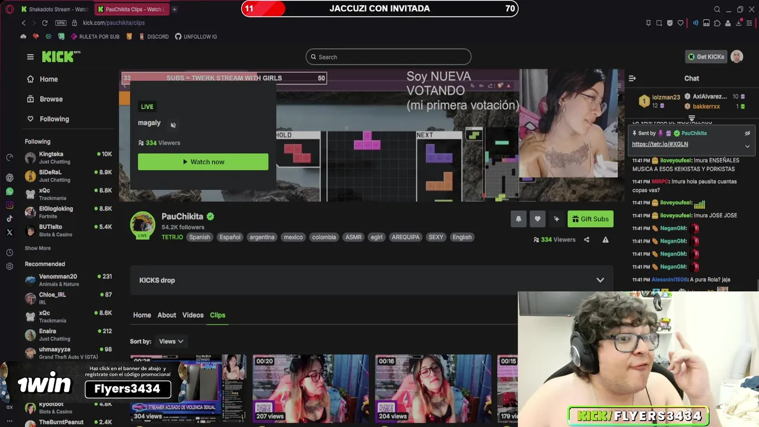Screen dimensions: 759x427
Task: Open UNFOLLOW IG bookmark
Action: 196,37
